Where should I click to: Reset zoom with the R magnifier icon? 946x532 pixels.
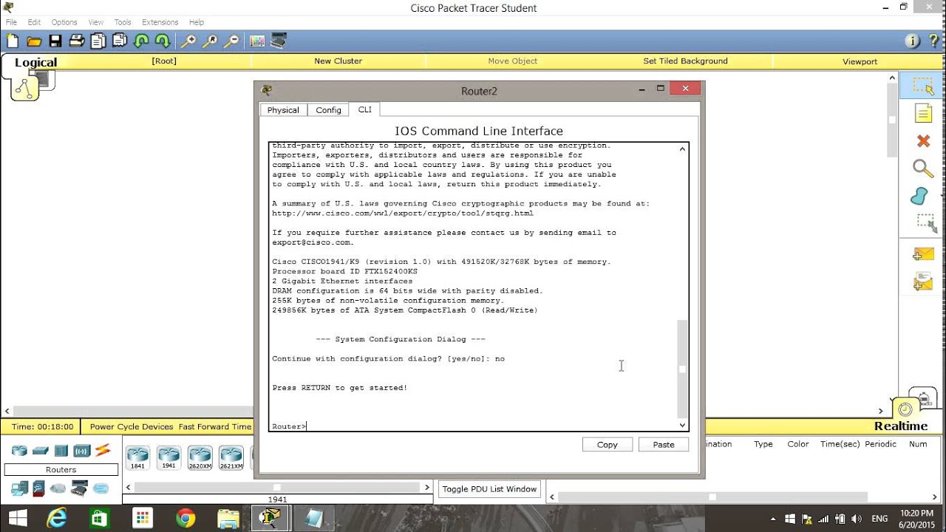pyautogui.click(x=210, y=41)
